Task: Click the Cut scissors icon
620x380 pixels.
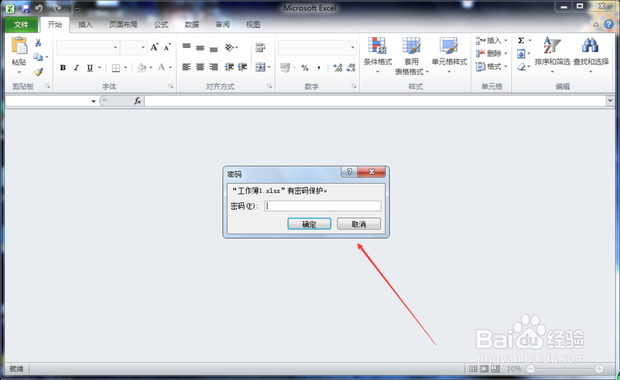Action: (38, 43)
